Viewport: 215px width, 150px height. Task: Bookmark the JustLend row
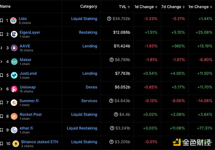point(2,75)
